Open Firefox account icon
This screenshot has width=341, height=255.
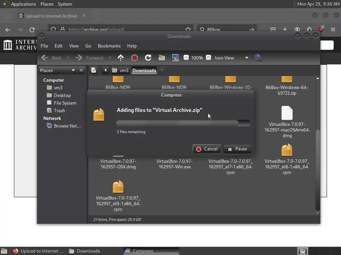pyautogui.click(x=297, y=30)
